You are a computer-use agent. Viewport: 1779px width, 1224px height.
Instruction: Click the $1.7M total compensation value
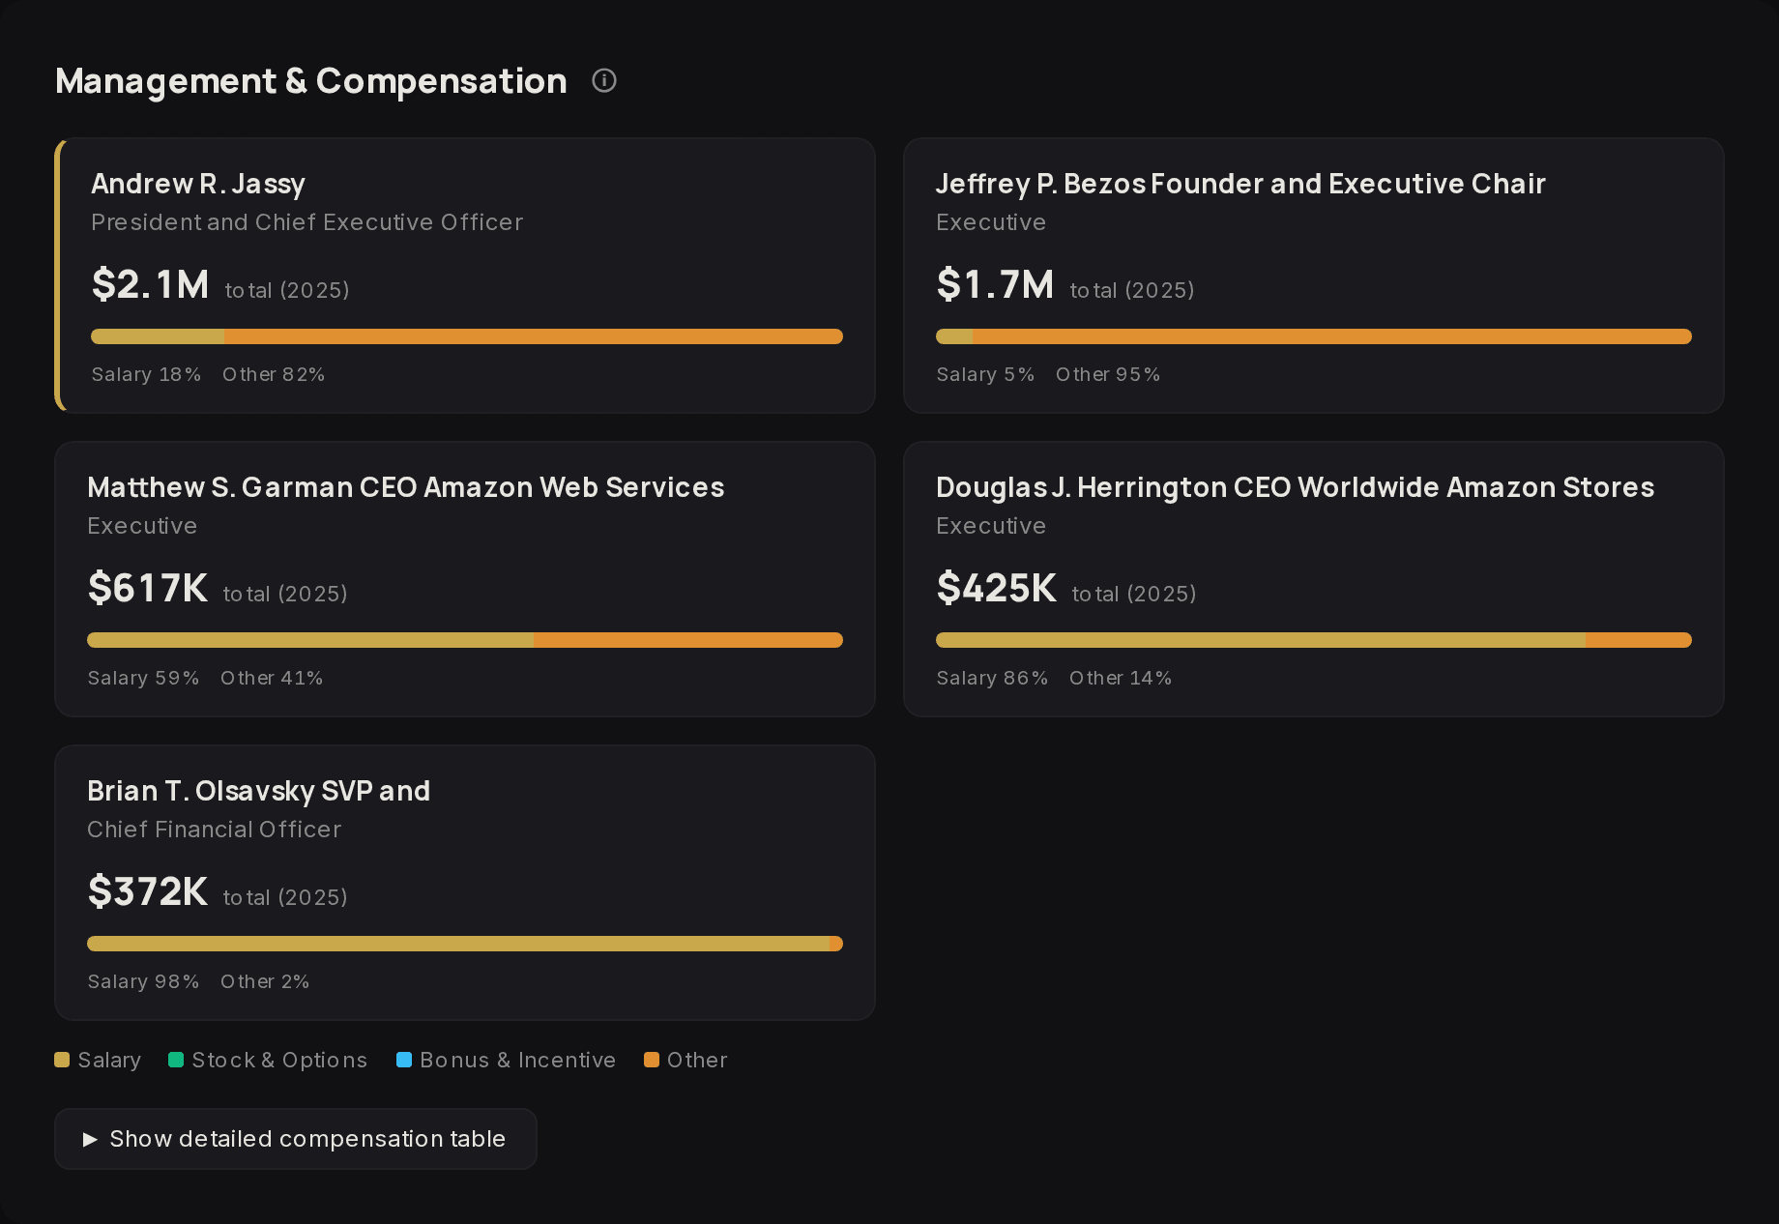[x=995, y=284]
